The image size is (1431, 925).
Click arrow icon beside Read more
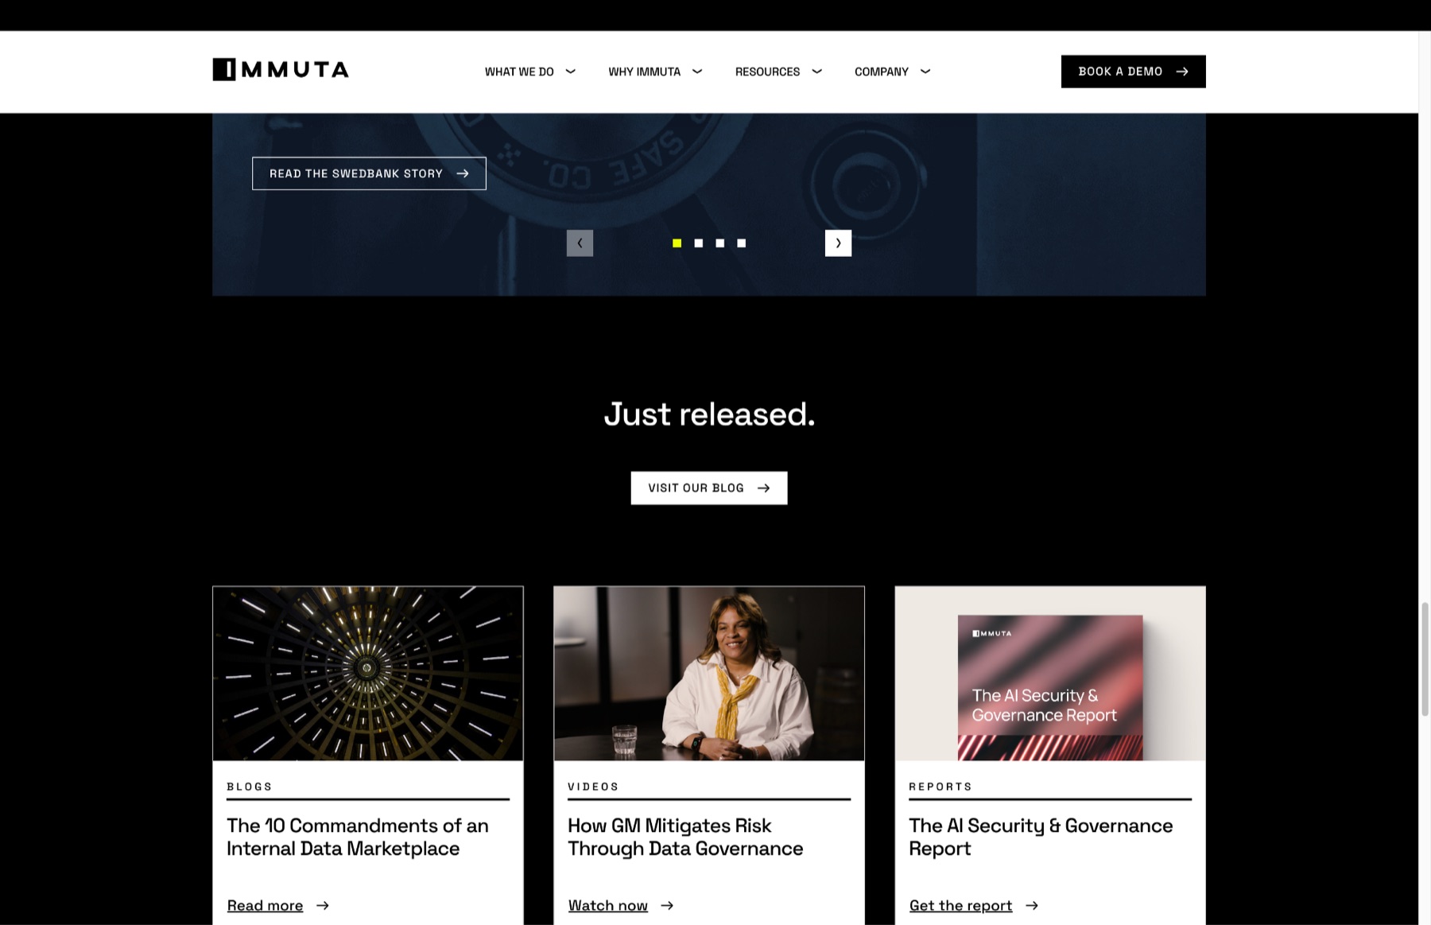click(x=323, y=906)
